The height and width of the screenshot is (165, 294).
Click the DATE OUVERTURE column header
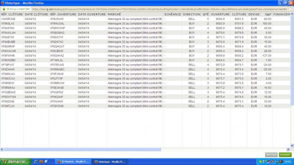click(x=92, y=14)
